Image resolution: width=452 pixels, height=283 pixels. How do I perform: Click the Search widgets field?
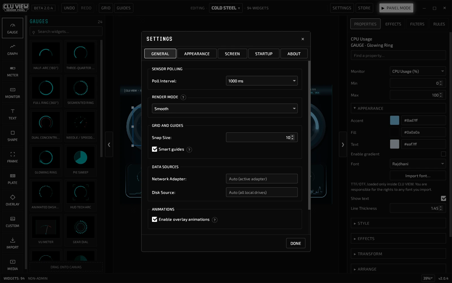(66, 31)
